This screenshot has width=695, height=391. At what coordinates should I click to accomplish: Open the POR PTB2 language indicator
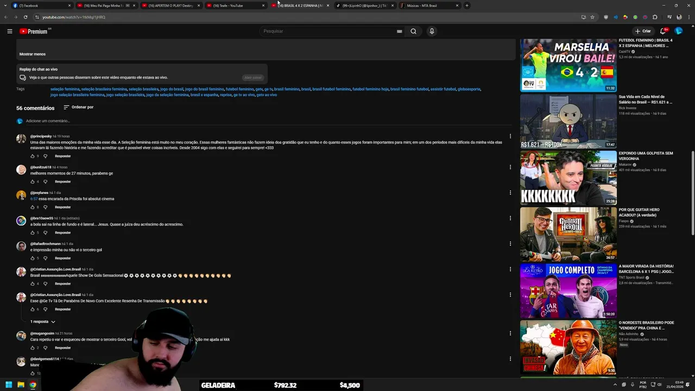643,385
